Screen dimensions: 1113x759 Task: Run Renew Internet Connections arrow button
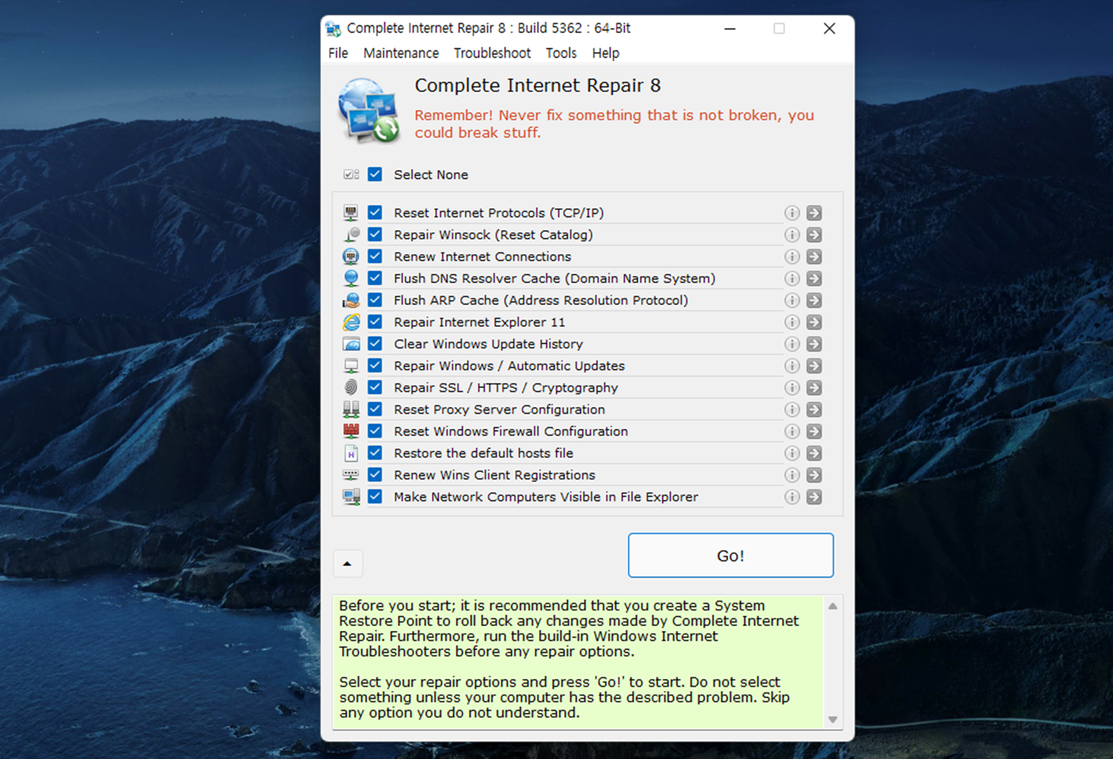tap(814, 257)
